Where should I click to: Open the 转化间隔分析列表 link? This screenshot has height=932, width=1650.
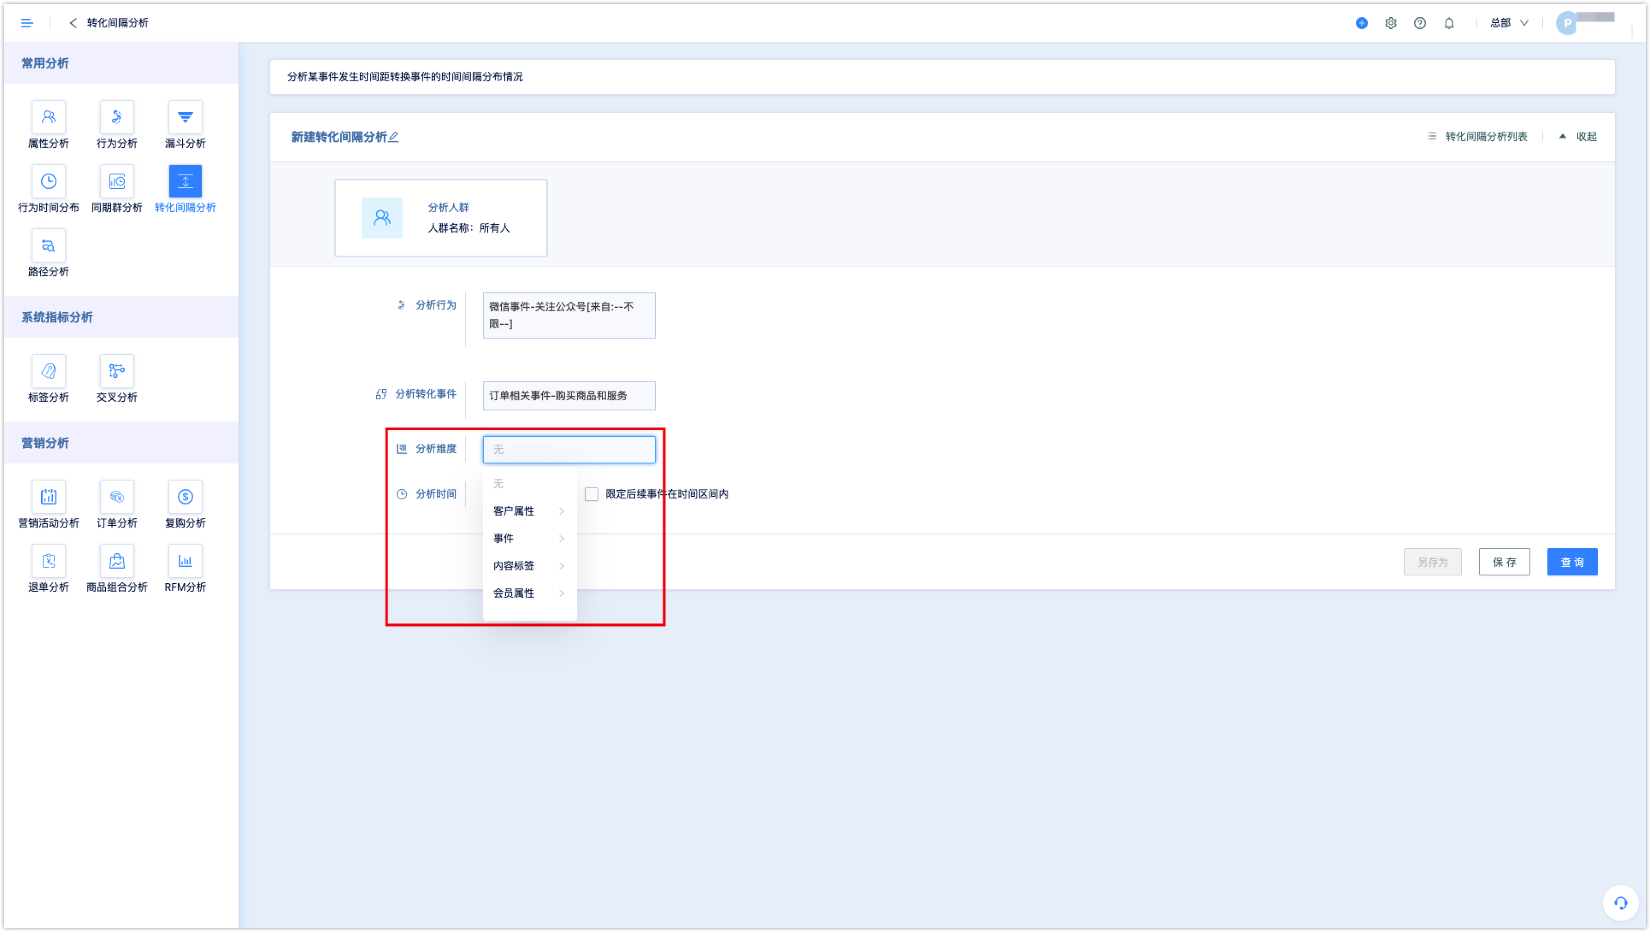pos(1477,136)
